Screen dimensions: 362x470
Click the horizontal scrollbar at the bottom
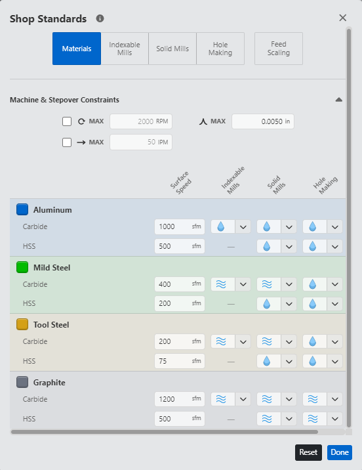coord(165,432)
